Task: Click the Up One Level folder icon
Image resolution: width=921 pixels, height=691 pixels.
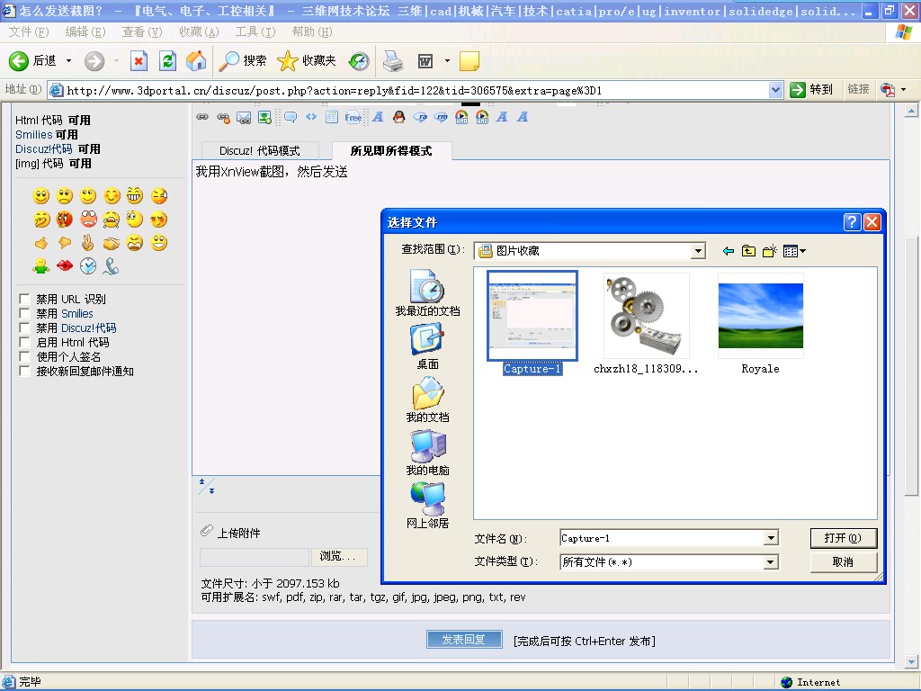Action: 748,251
